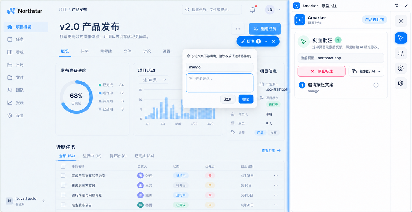Collapse the 批注 toolbar with the chevron
Screen dimensions: 412x212
click(x=266, y=41)
